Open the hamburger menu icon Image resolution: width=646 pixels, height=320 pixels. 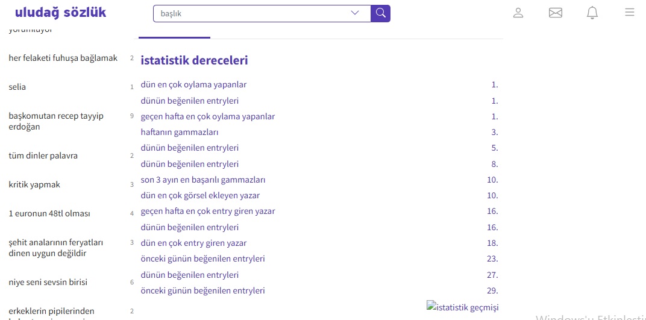[630, 12]
